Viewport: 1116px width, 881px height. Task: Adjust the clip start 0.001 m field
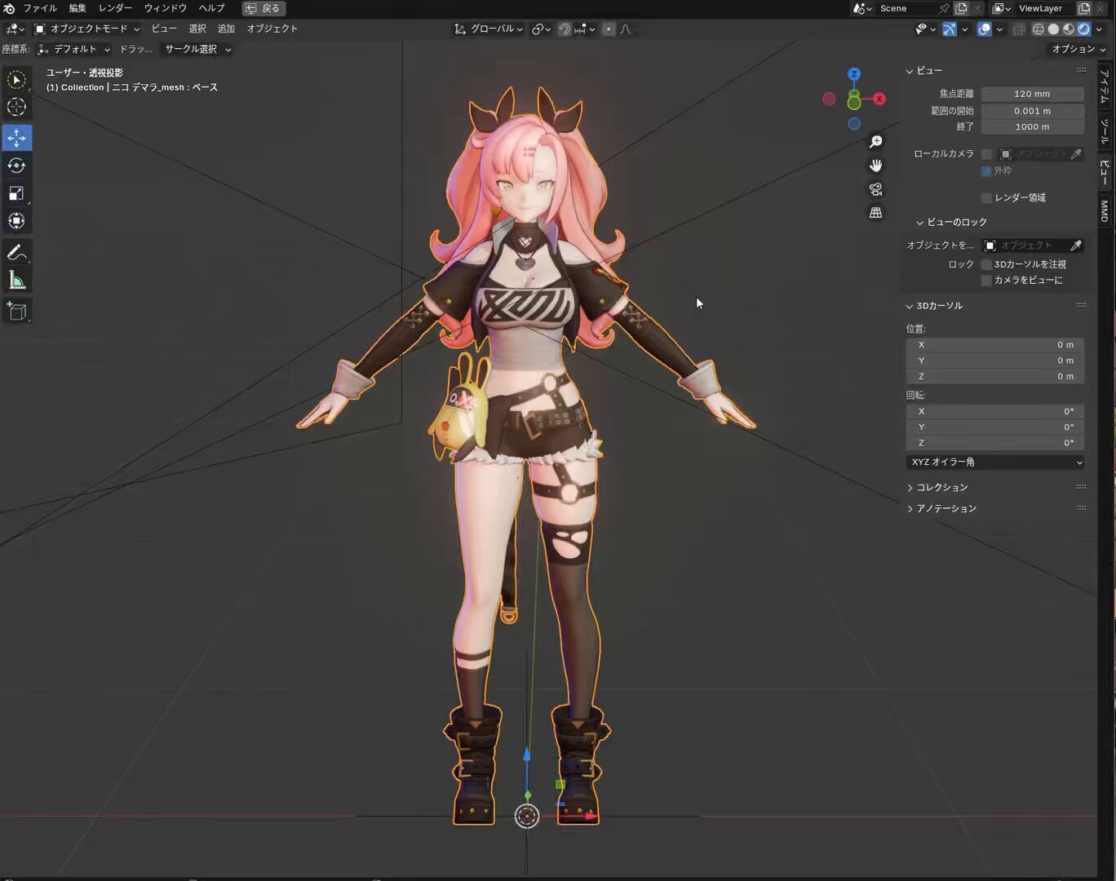[1032, 111]
